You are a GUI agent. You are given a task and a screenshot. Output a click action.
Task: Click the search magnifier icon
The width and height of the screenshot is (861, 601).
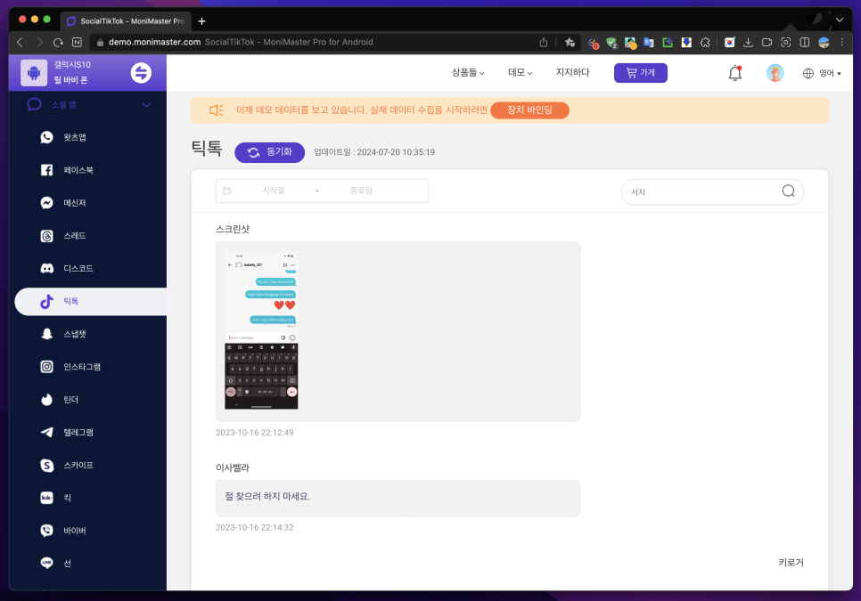point(788,191)
